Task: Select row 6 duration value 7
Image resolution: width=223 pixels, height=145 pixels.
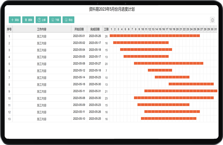Action: [106, 71]
